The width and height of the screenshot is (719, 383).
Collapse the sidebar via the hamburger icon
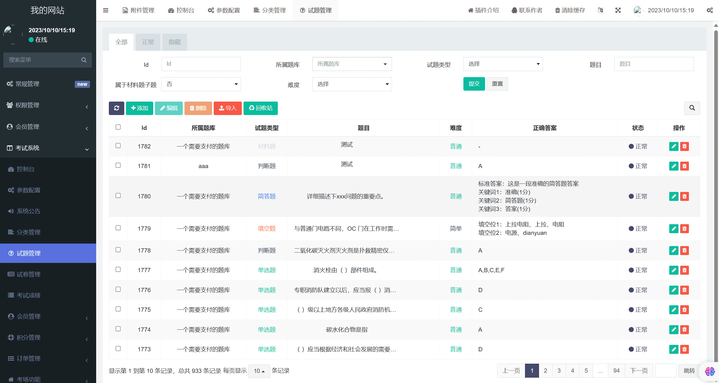click(106, 10)
